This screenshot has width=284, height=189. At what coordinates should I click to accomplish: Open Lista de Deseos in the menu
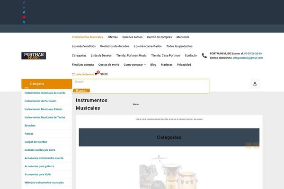(101, 56)
